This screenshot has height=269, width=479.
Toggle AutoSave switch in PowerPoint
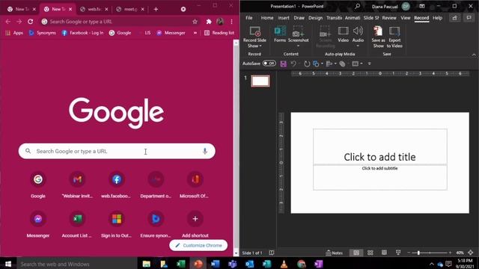tap(269, 63)
